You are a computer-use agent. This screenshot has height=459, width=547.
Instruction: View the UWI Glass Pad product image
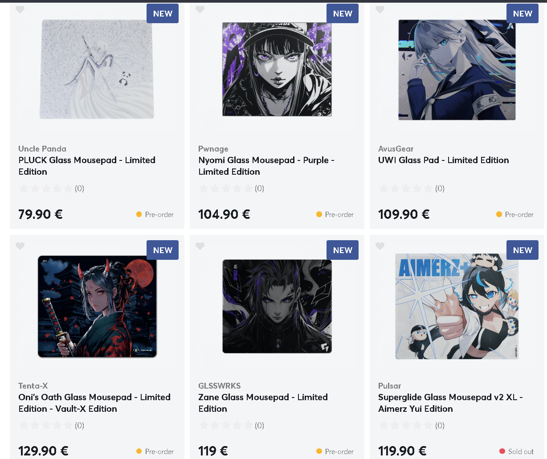tap(457, 70)
